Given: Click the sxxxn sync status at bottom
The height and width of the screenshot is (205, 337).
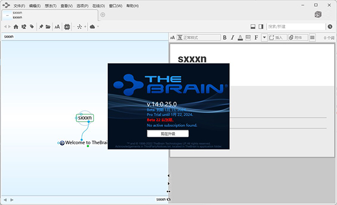Looking at the screenshot, I should tap(163, 199).
